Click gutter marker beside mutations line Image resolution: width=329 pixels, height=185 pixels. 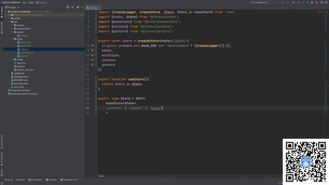pyautogui.click(x=93, y=55)
